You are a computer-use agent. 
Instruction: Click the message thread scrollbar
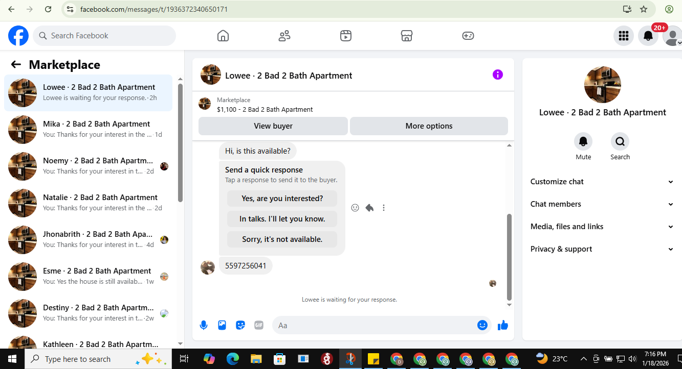click(x=509, y=257)
